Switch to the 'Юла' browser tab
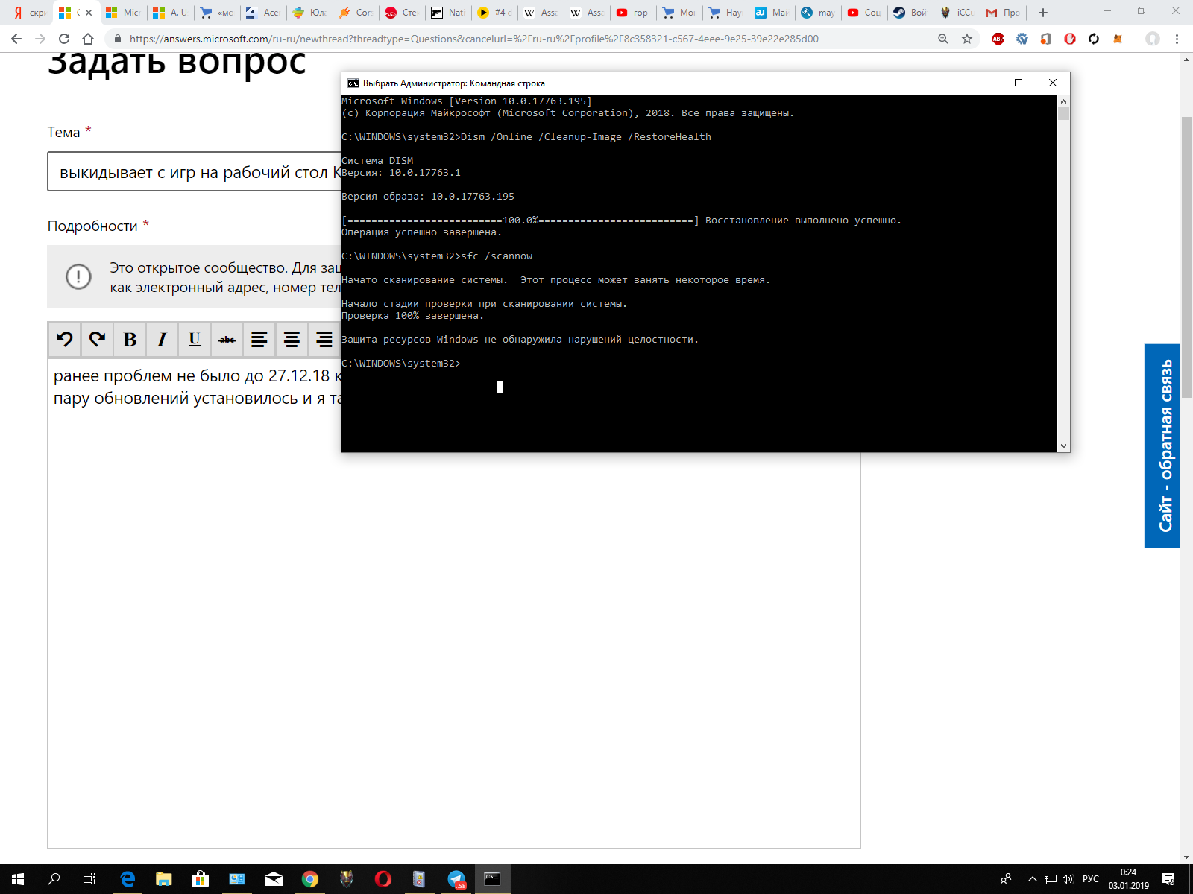Screen dimensions: 1193x894 [309, 13]
